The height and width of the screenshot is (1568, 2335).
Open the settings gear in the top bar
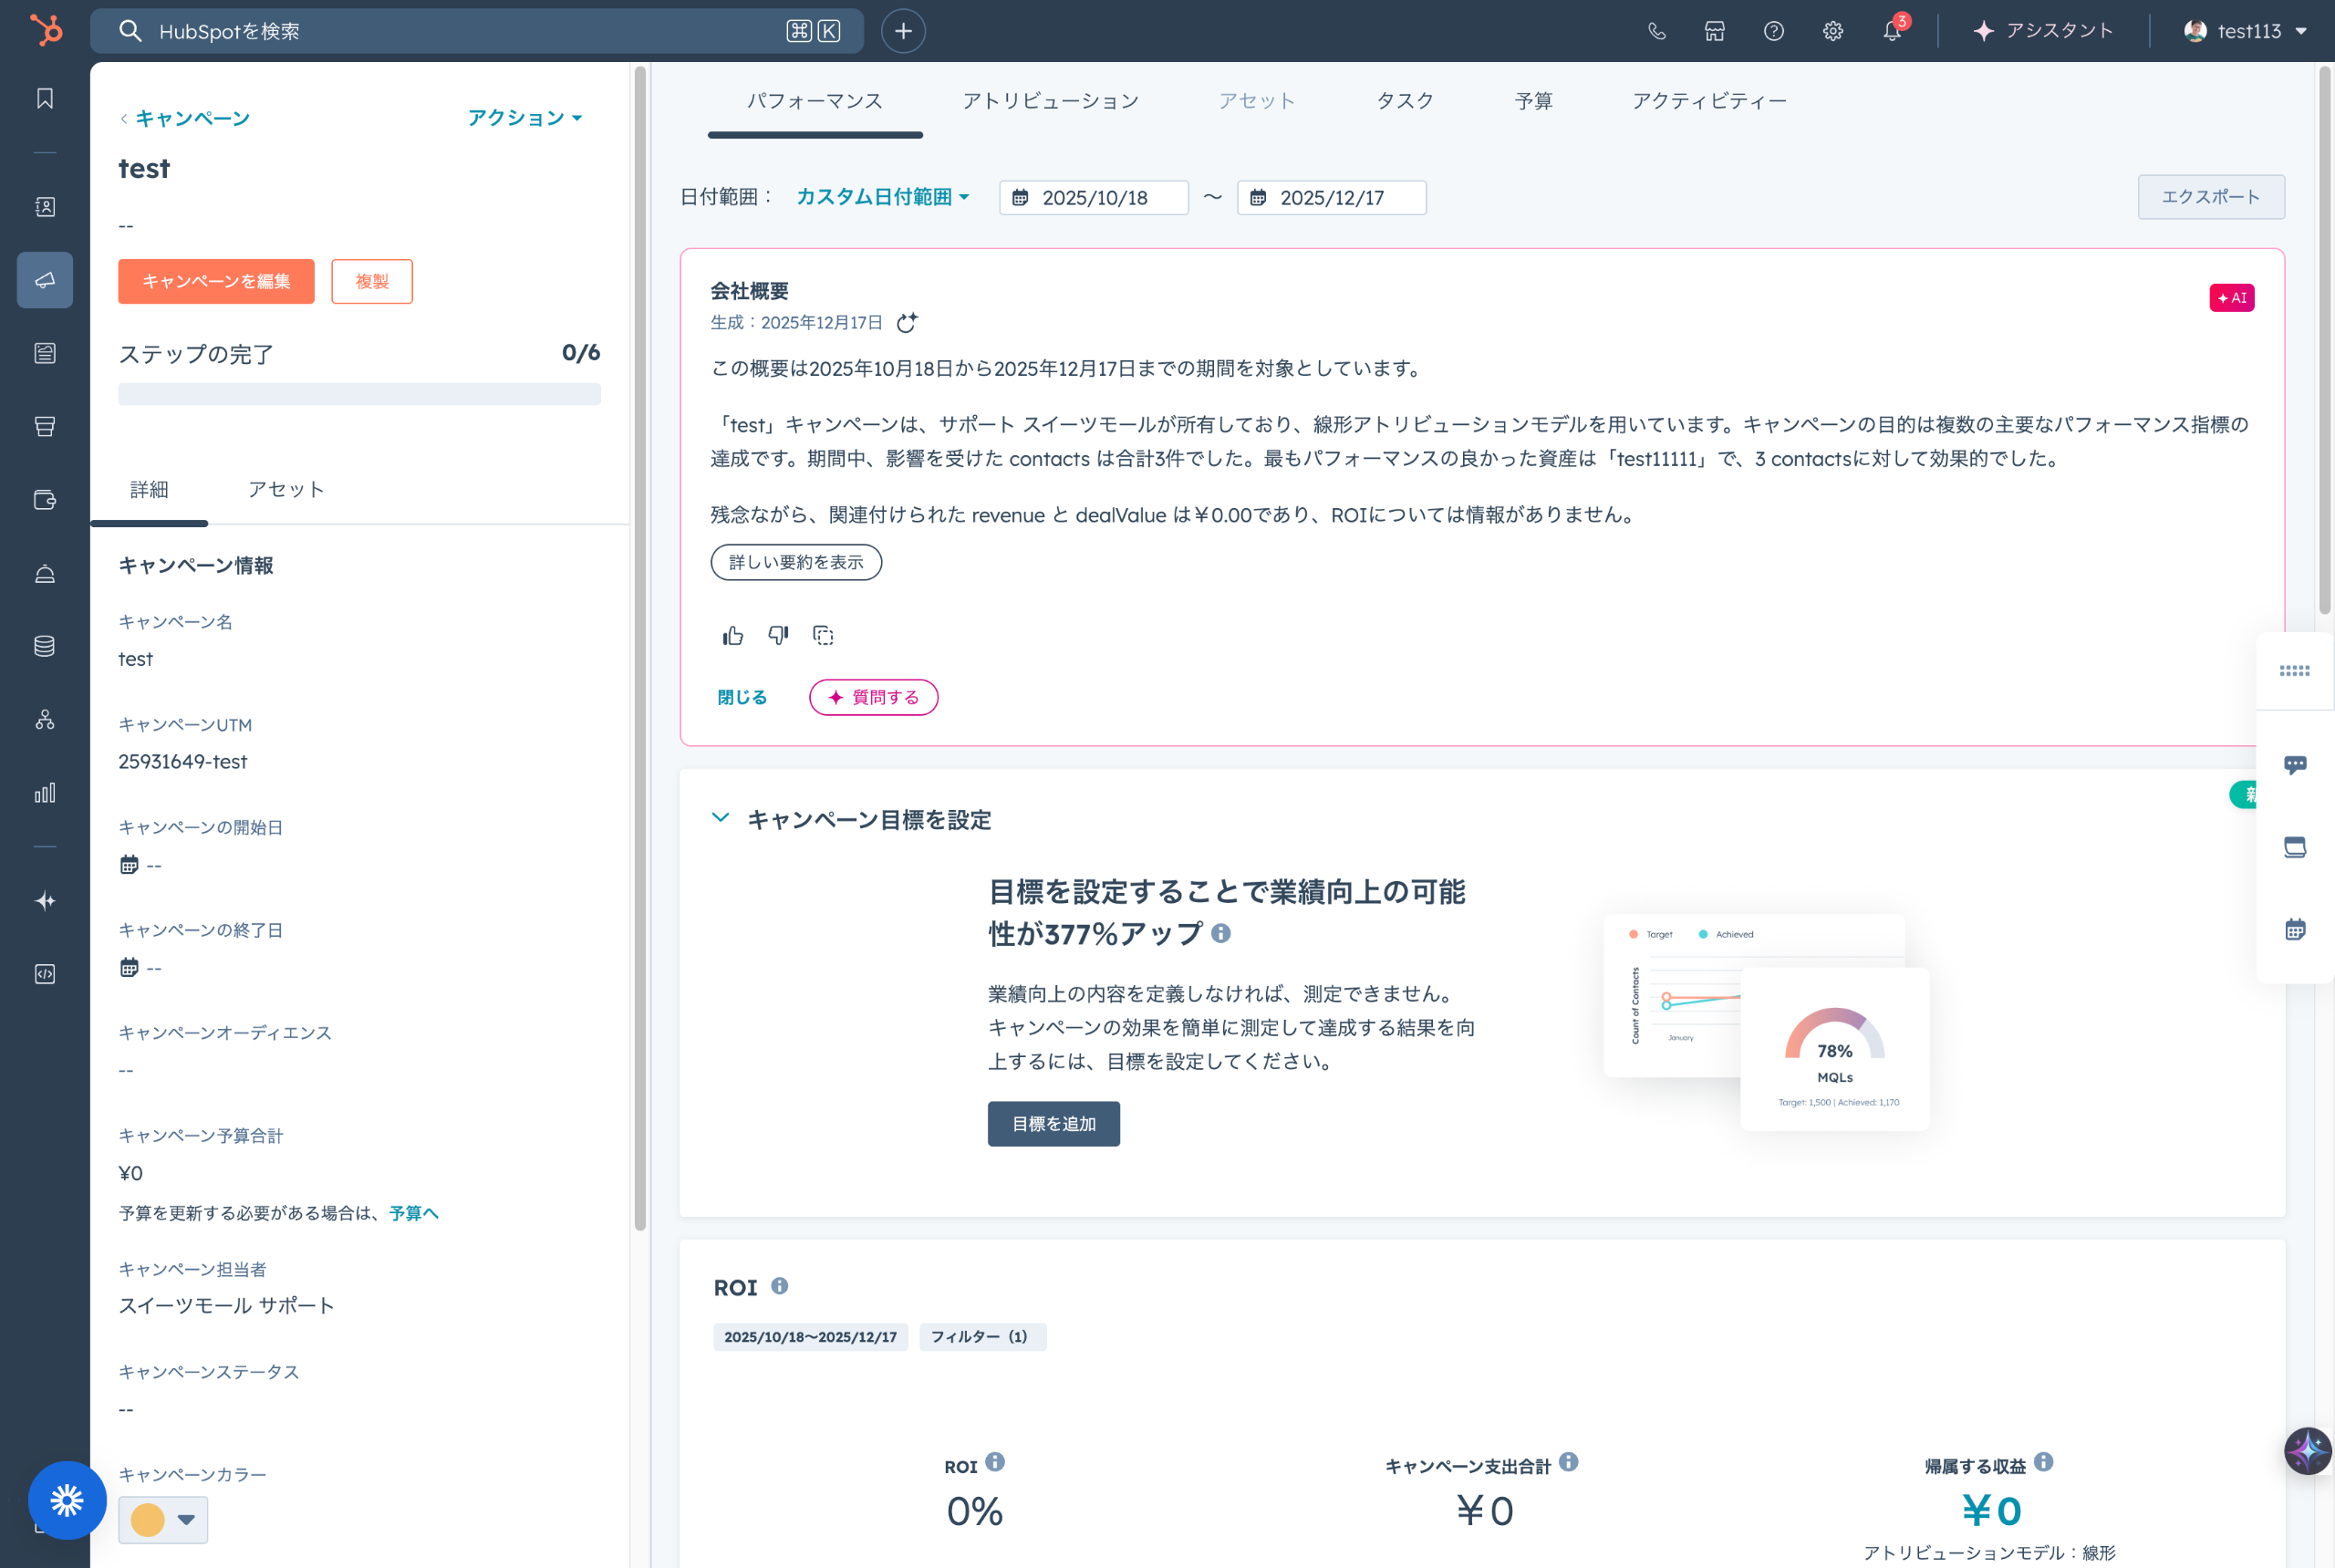click(1832, 31)
